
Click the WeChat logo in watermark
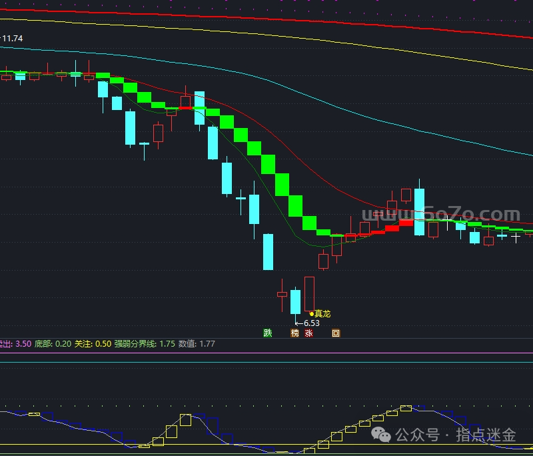[381, 435]
